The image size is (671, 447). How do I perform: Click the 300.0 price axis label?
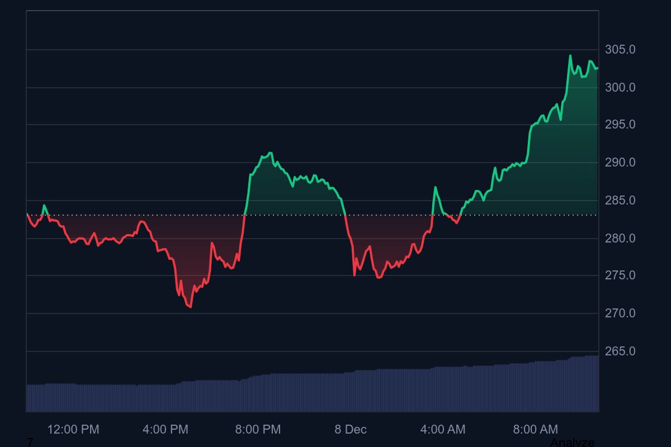[620, 88]
